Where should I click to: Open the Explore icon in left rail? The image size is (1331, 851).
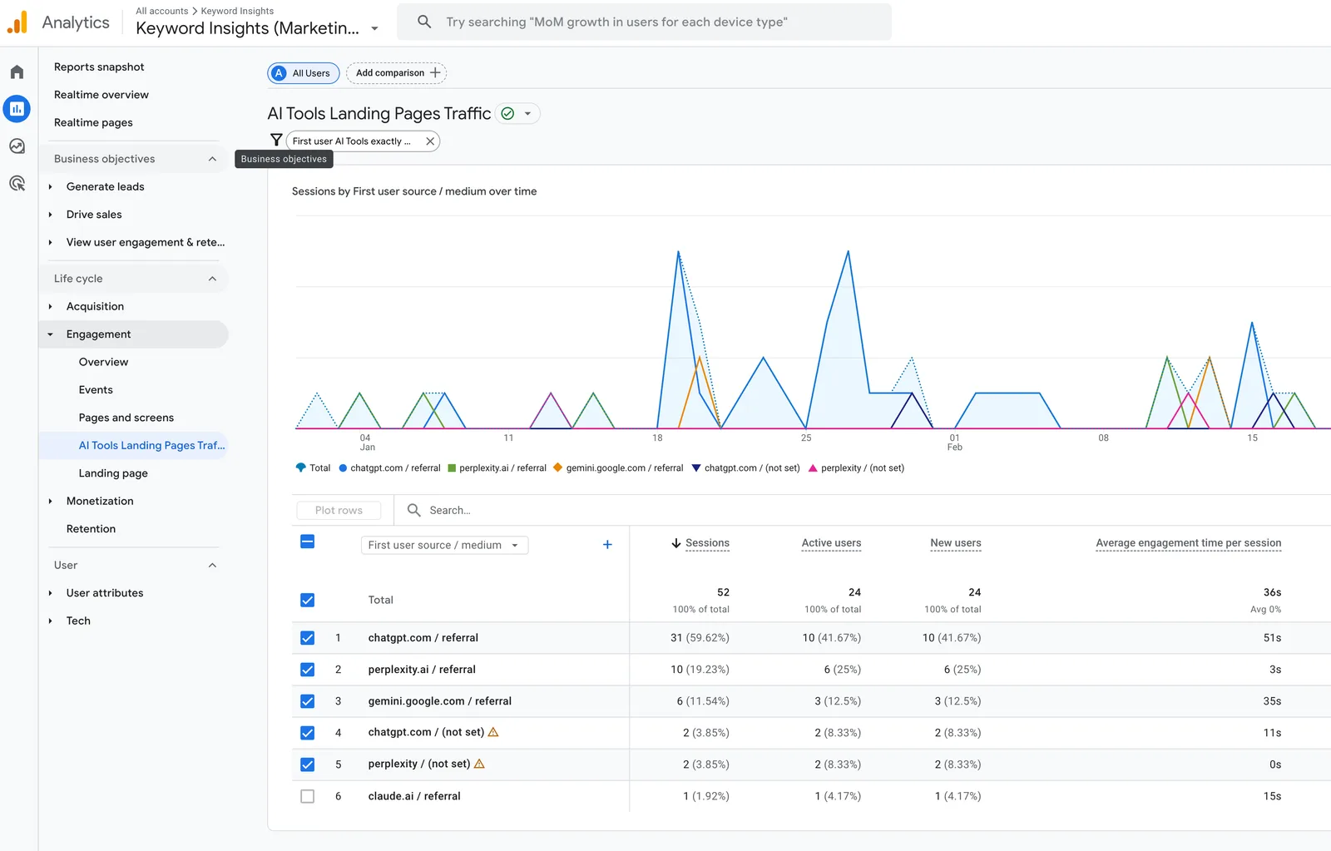coord(17,146)
